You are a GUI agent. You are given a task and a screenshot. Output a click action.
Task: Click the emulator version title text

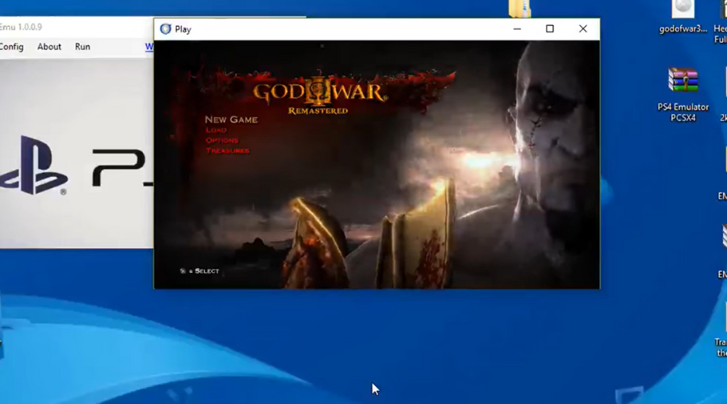click(20, 27)
